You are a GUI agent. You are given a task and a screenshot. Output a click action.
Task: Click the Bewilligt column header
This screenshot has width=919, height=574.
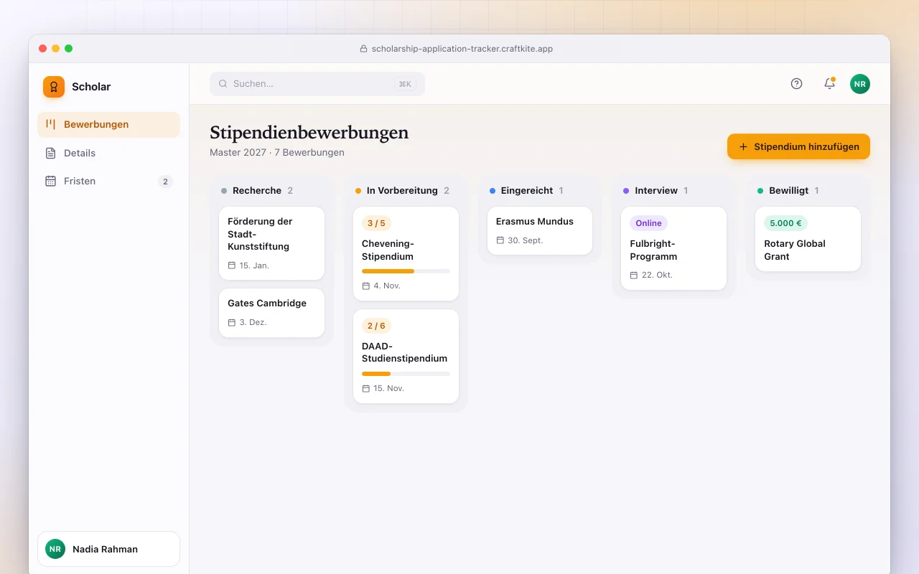click(x=788, y=190)
